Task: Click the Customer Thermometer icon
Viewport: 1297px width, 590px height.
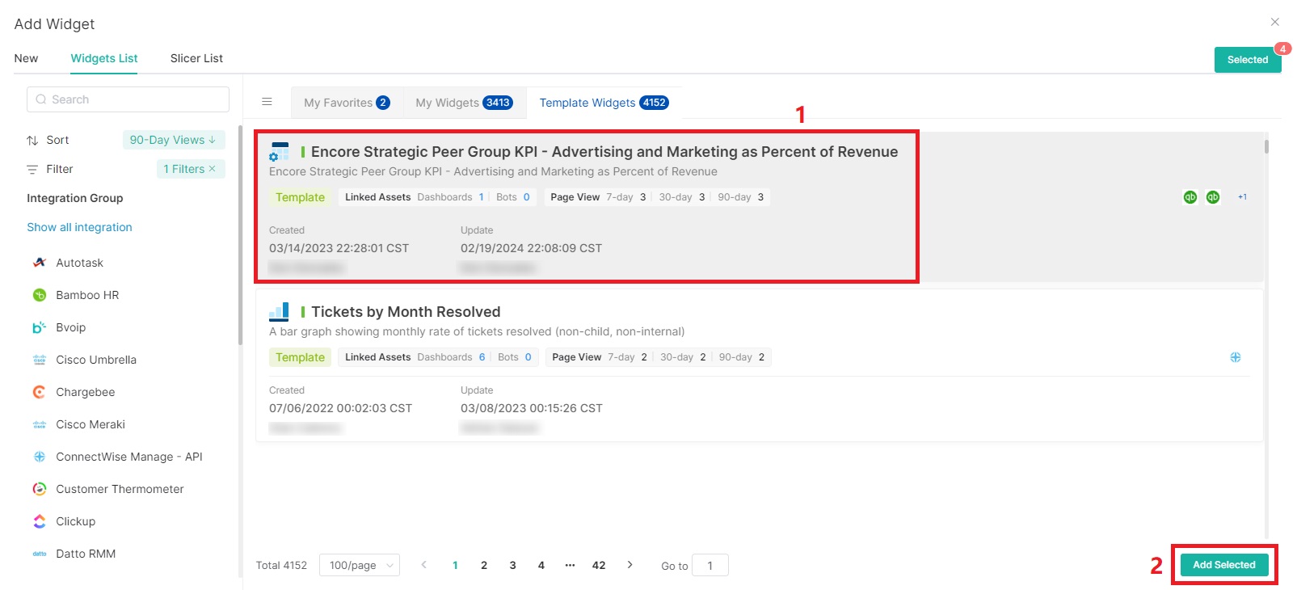Action: point(40,489)
